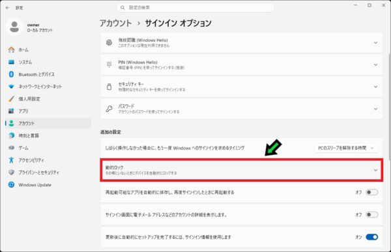
Task: Click the 追加の設定 heading text
Action: click(x=111, y=132)
